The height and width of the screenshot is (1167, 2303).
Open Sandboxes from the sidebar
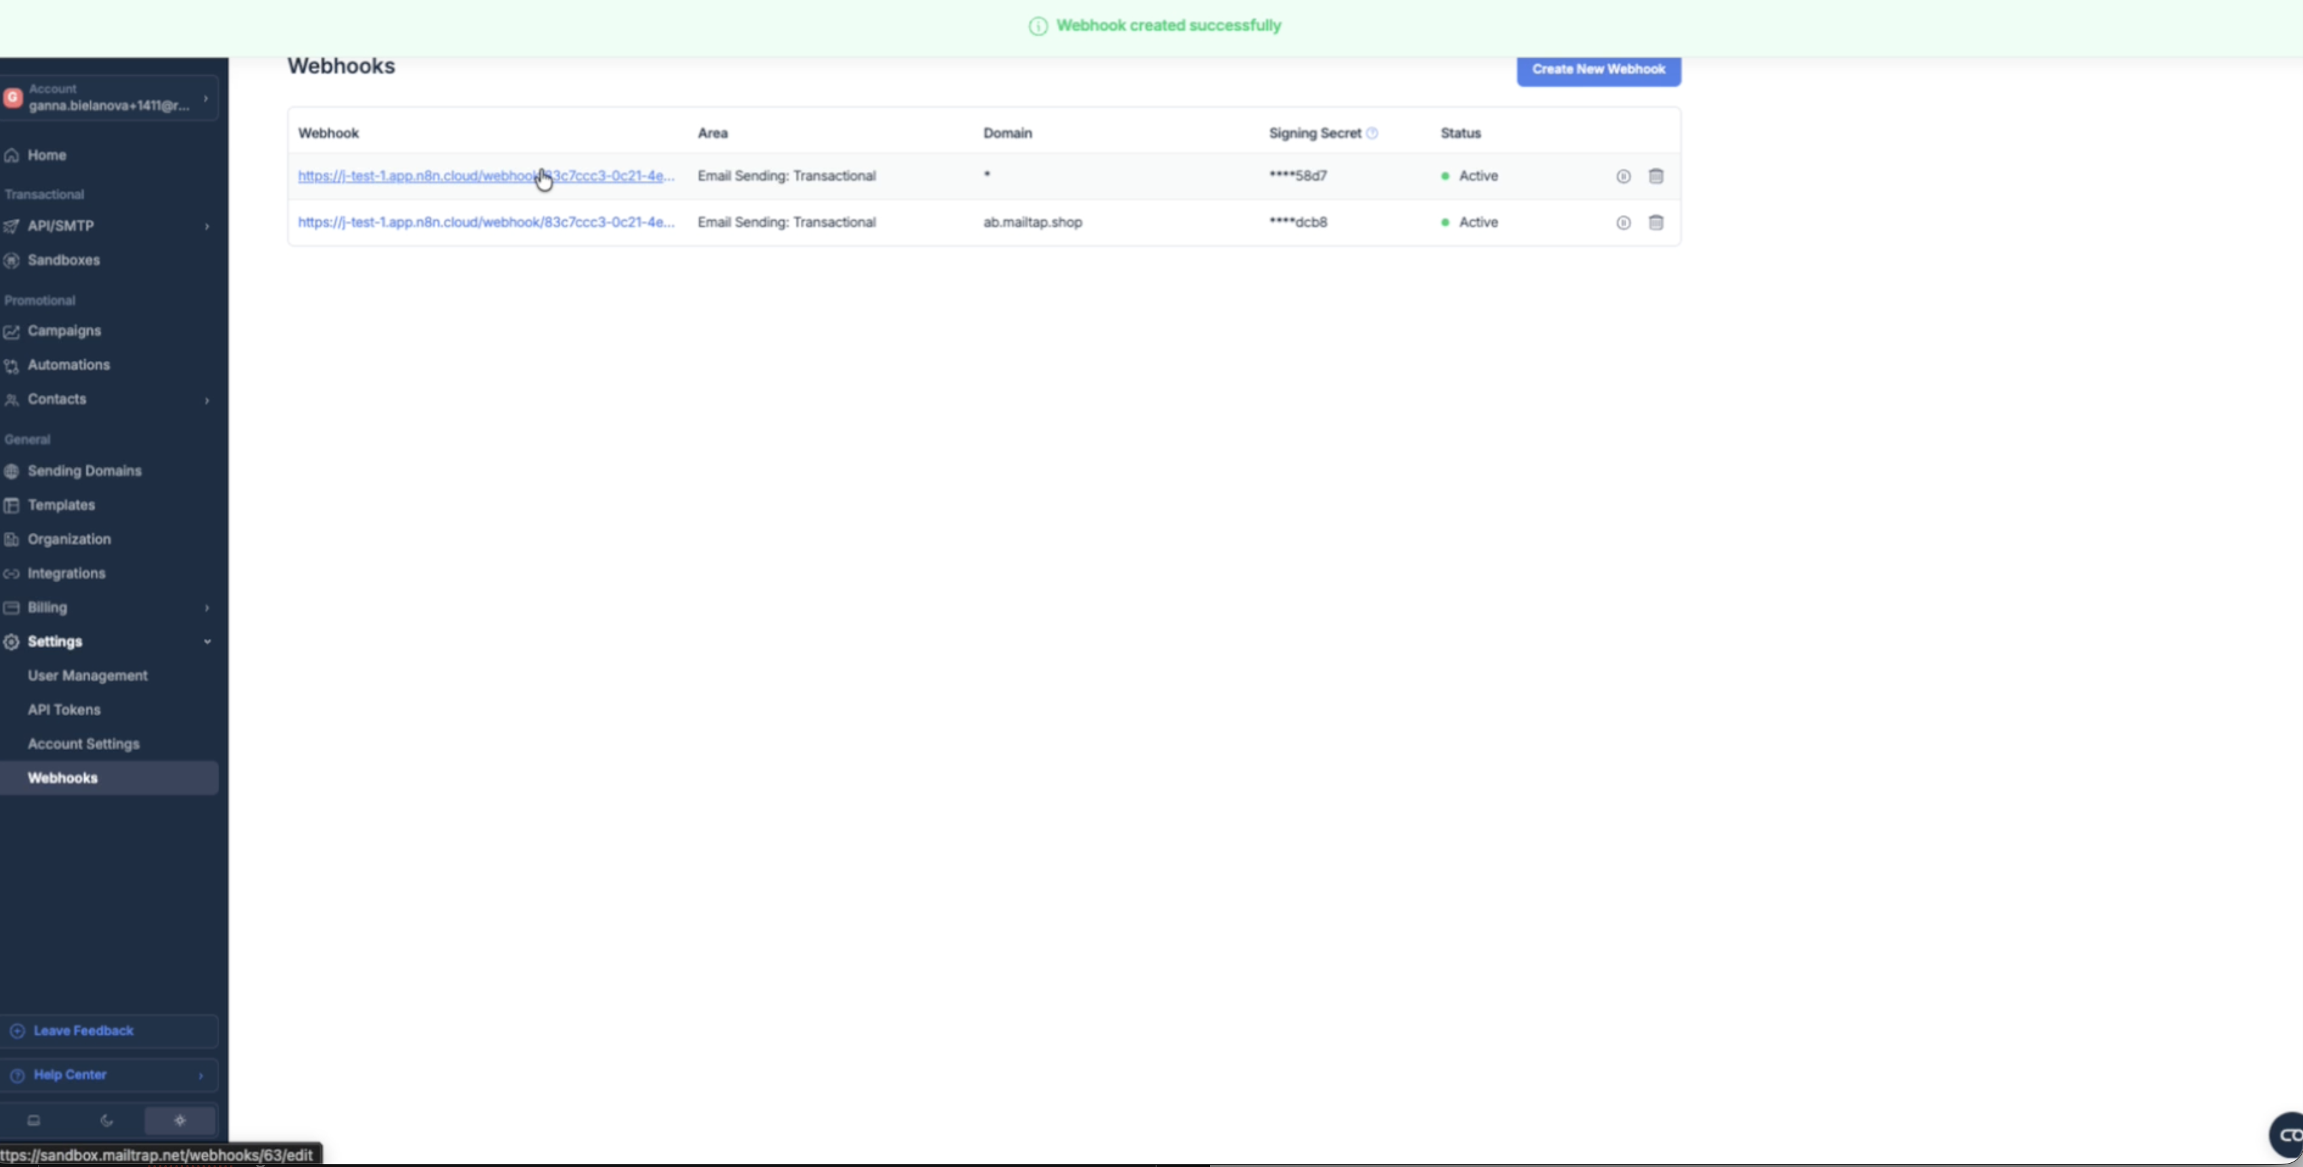(x=64, y=260)
